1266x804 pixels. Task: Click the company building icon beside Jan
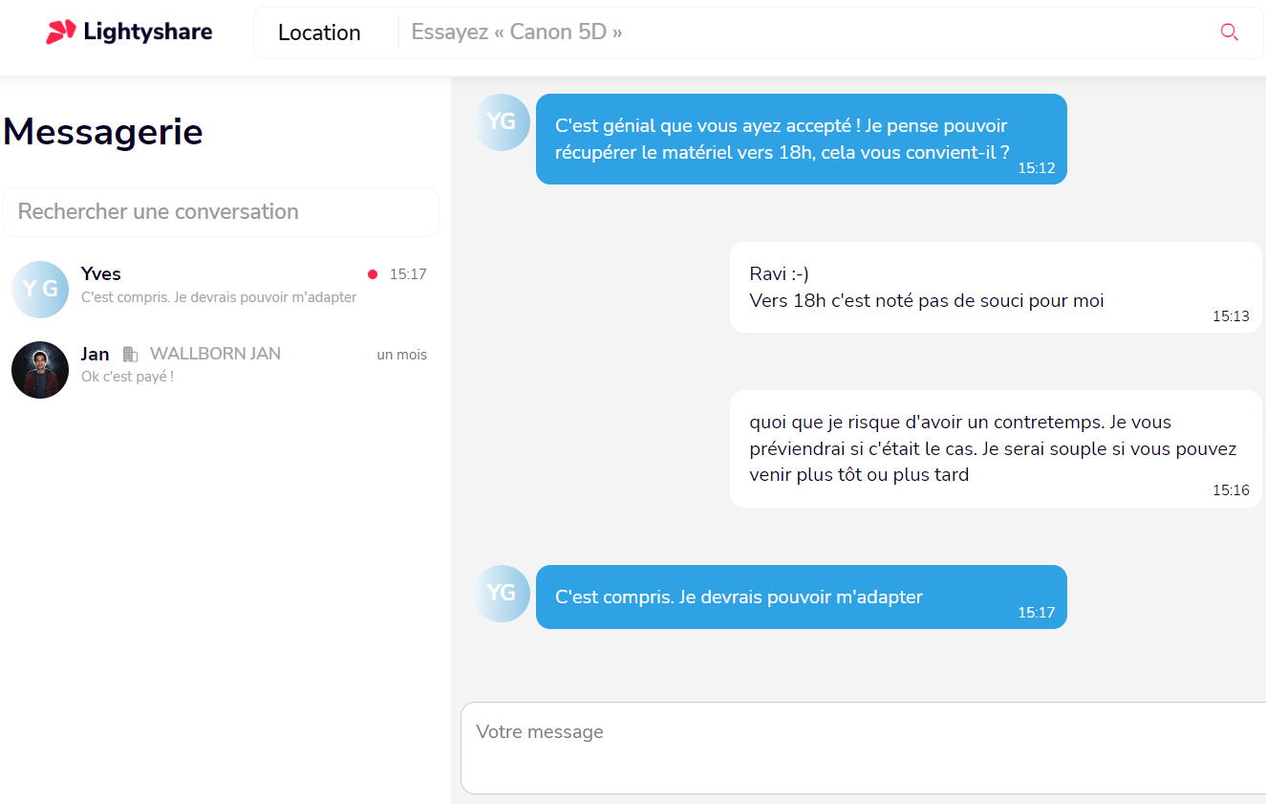tap(130, 355)
